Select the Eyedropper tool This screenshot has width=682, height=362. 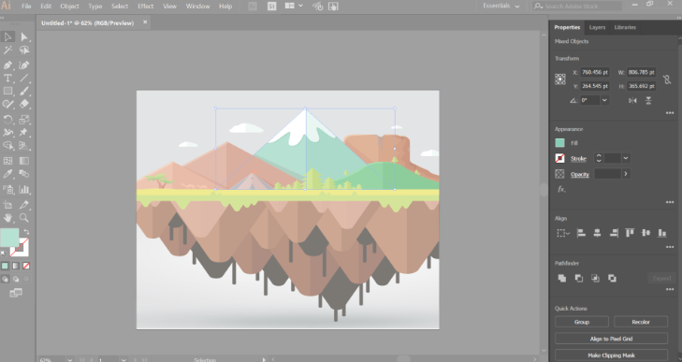click(x=7, y=174)
